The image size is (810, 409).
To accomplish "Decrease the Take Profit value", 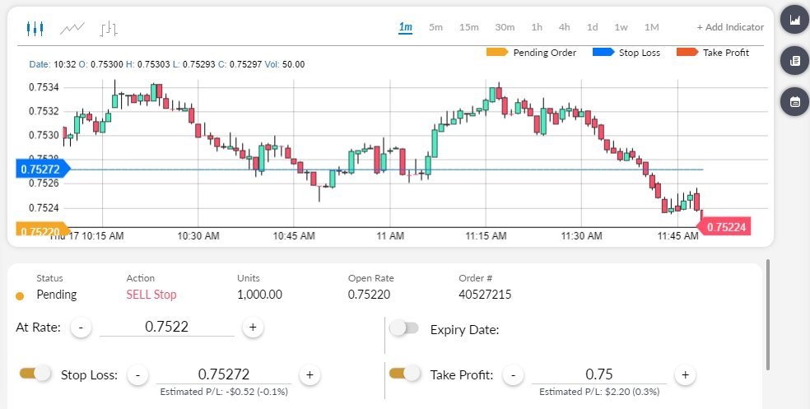I will (x=513, y=375).
